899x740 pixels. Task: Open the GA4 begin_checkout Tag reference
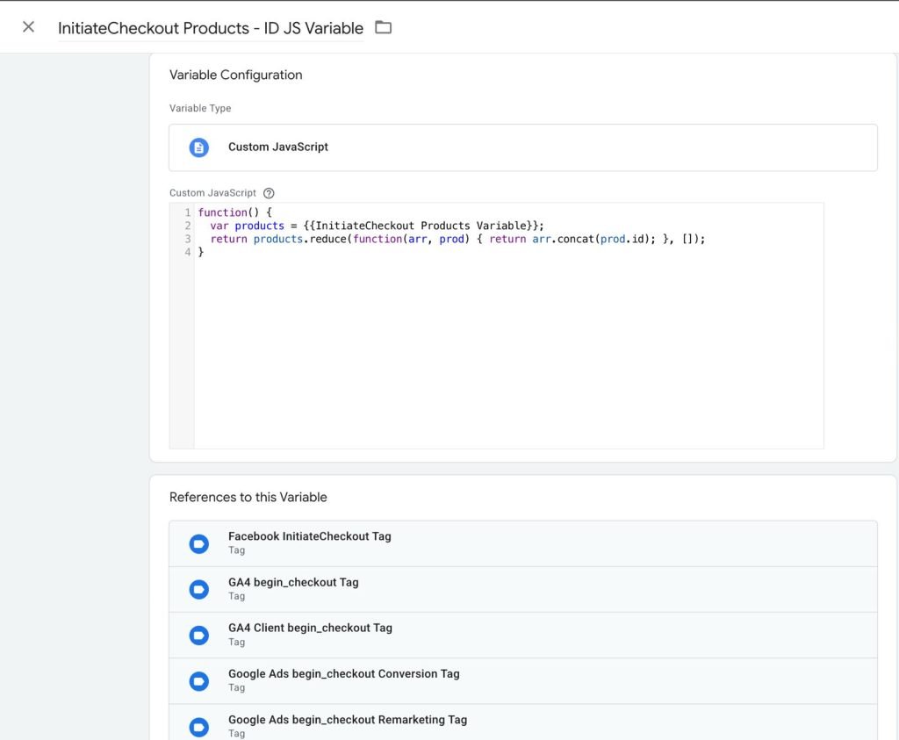tap(523, 589)
